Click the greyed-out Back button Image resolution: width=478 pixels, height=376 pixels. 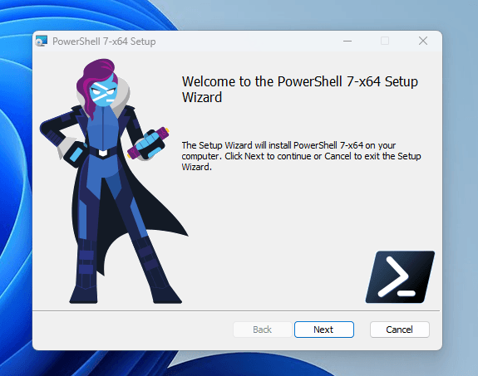point(262,330)
